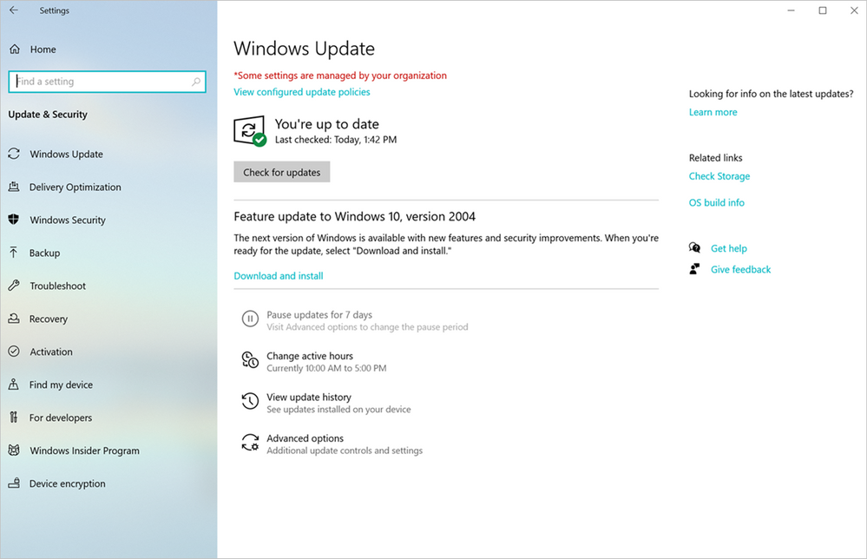Open the Give feedback link

pyautogui.click(x=740, y=270)
